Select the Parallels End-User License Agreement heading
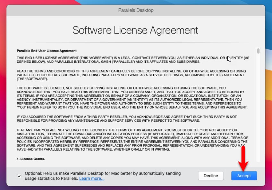The height and width of the screenshot is (190, 272). pyautogui.click(x=47, y=51)
